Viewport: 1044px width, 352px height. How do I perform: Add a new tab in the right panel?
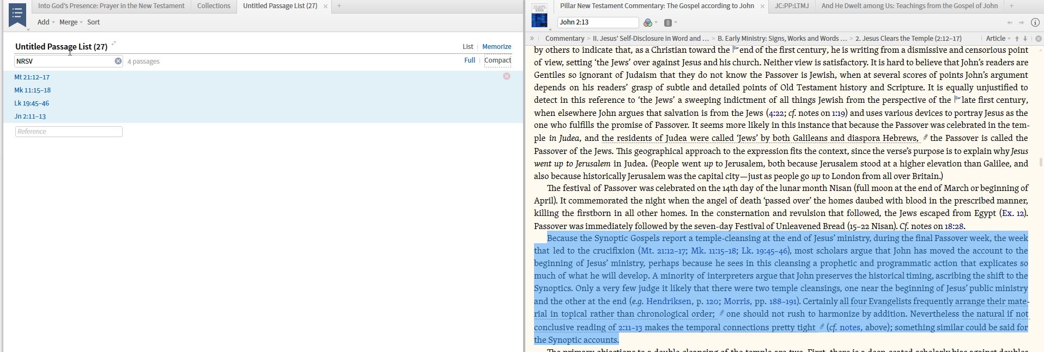(x=1011, y=6)
